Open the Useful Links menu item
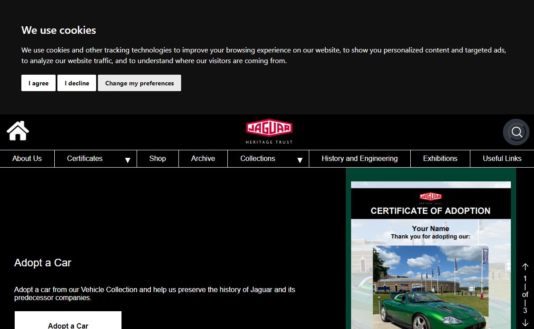534x329 pixels. 502,159
